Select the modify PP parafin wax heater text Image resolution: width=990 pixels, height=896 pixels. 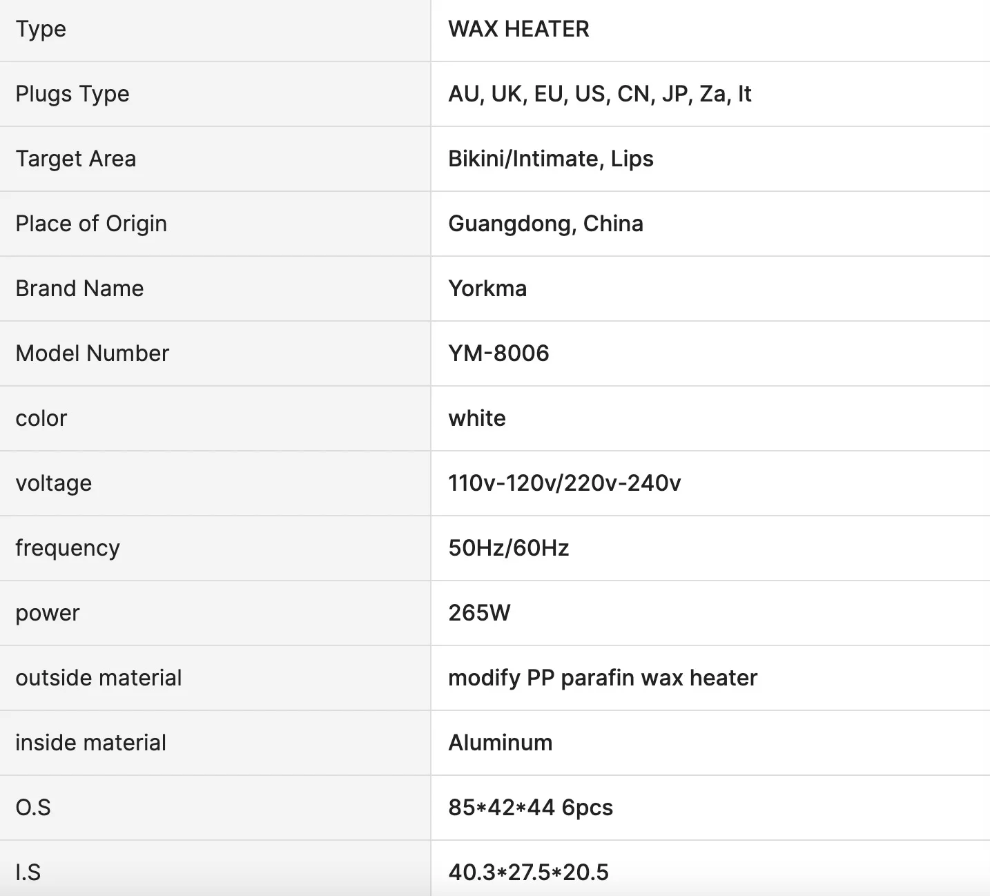click(603, 678)
